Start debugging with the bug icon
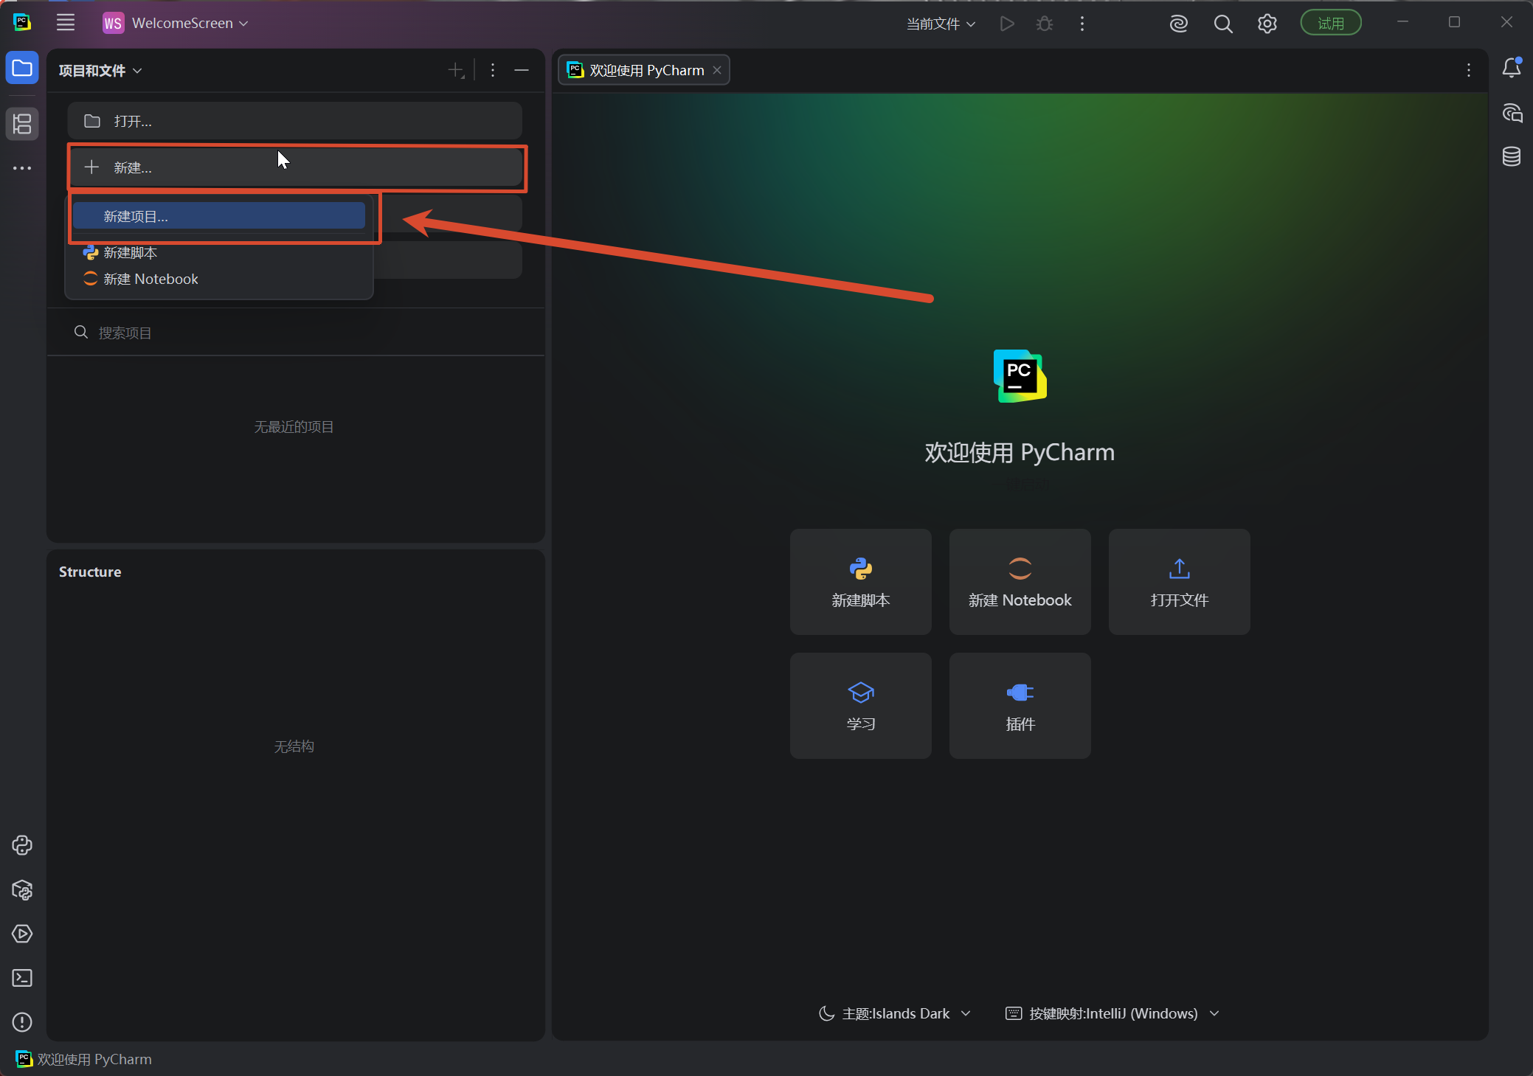 click(1045, 24)
